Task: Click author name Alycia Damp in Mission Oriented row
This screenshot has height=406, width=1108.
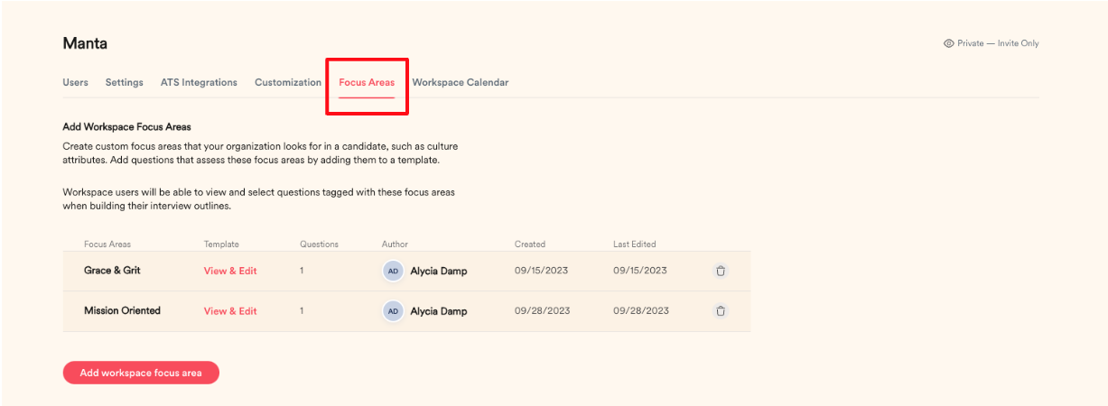Action: pos(439,310)
